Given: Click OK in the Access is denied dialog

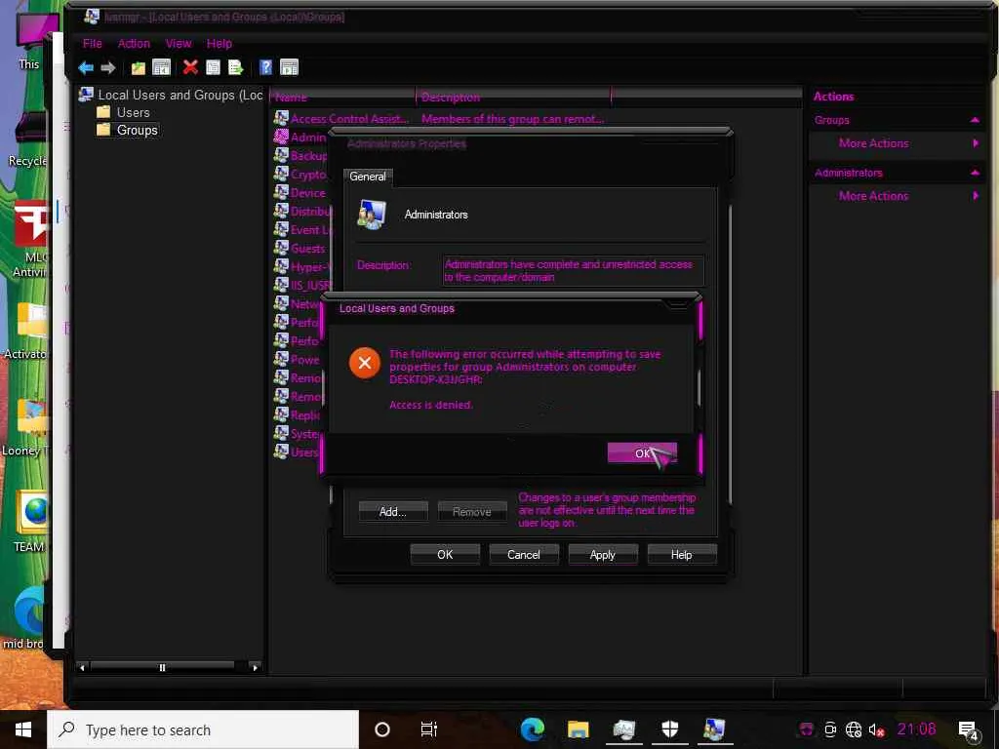Looking at the screenshot, I should click(642, 453).
